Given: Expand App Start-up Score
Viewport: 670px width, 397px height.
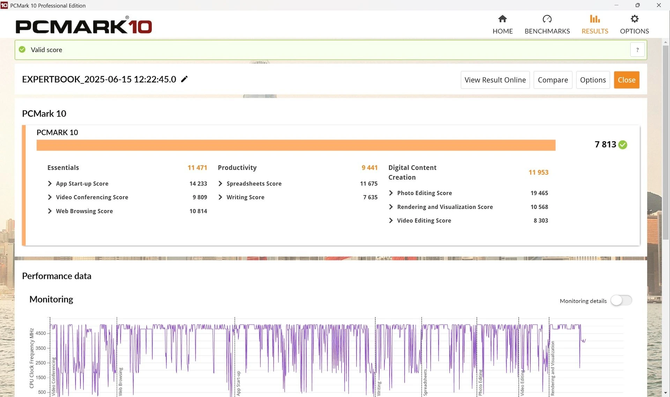Looking at the screenshot, I should click(x=50, y=184).
